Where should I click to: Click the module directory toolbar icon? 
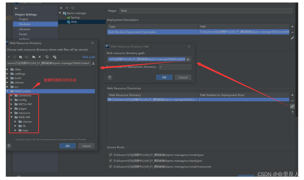(x=27, y=57)
